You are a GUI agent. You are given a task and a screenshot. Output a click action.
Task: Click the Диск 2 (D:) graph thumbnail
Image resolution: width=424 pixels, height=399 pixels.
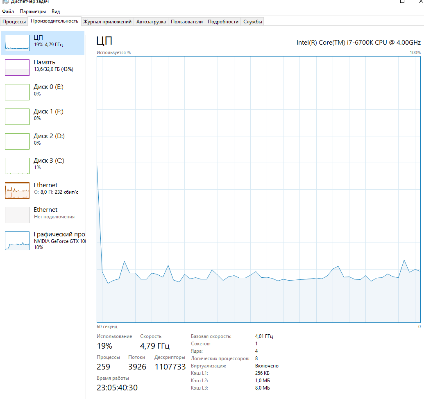[17, 141]
